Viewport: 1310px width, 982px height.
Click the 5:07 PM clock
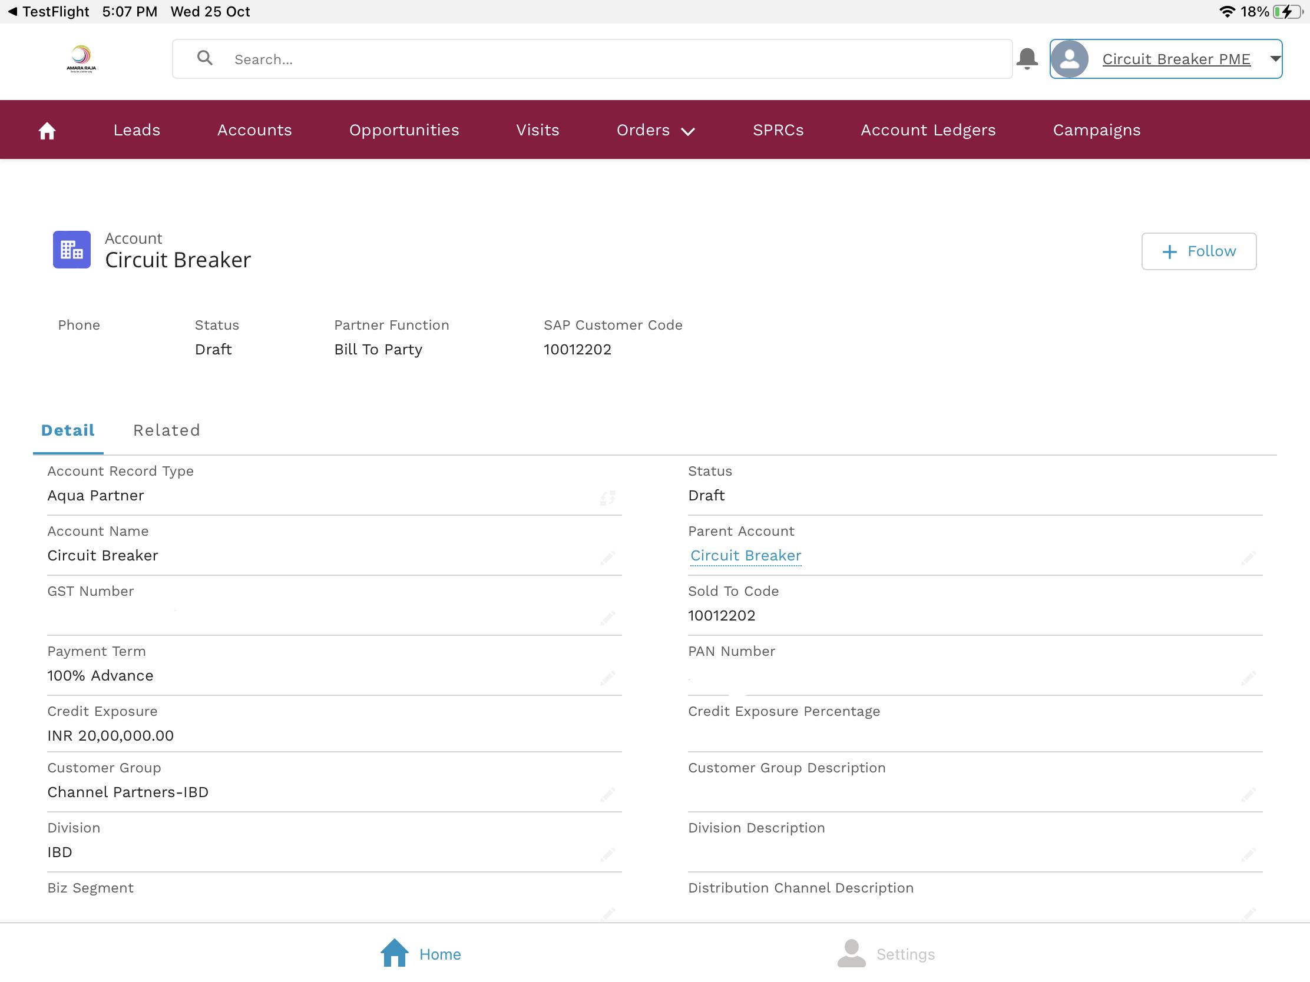point(130,11)
